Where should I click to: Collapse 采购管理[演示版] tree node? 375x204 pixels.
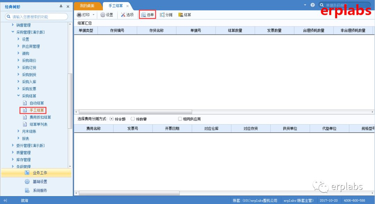pyautogui.click(x=13, y=32)
